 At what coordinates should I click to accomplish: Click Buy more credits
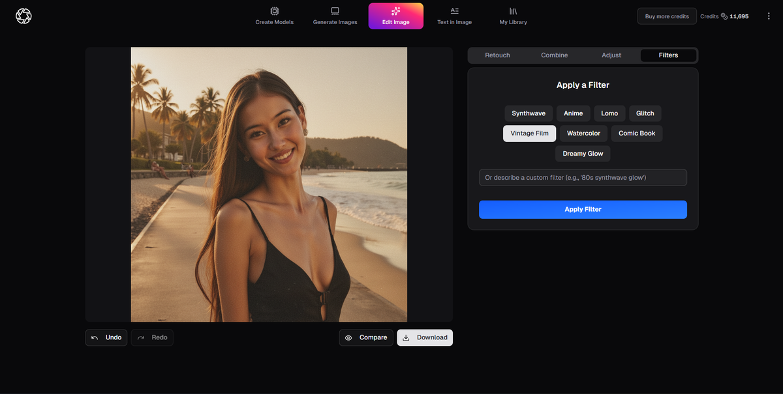[666, 16]
